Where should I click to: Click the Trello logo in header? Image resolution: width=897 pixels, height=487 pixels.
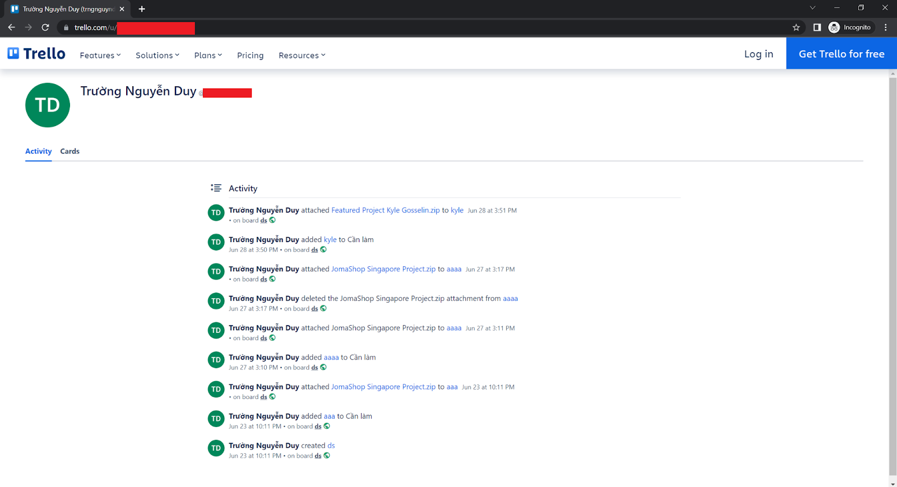[x=36, y=54]
